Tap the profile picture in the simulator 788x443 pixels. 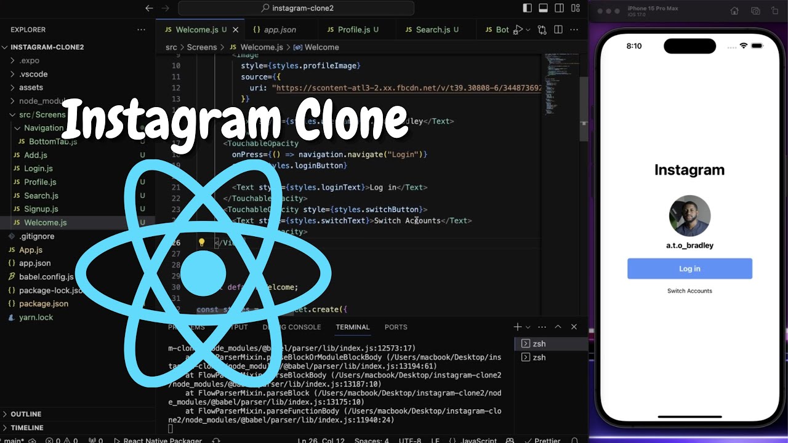click(x=689, y=216)
